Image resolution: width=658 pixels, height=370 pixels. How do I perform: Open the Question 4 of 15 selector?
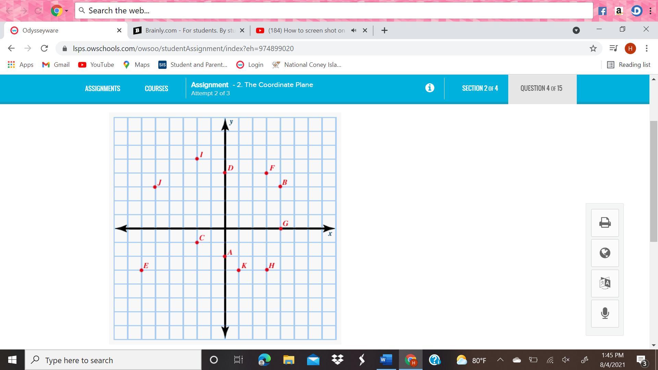click(541, 88)
